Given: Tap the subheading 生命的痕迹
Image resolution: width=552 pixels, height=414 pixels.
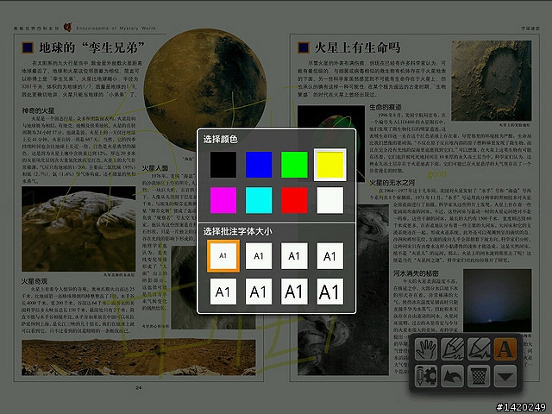Looking at the screenshot, I should click(386, 107).
